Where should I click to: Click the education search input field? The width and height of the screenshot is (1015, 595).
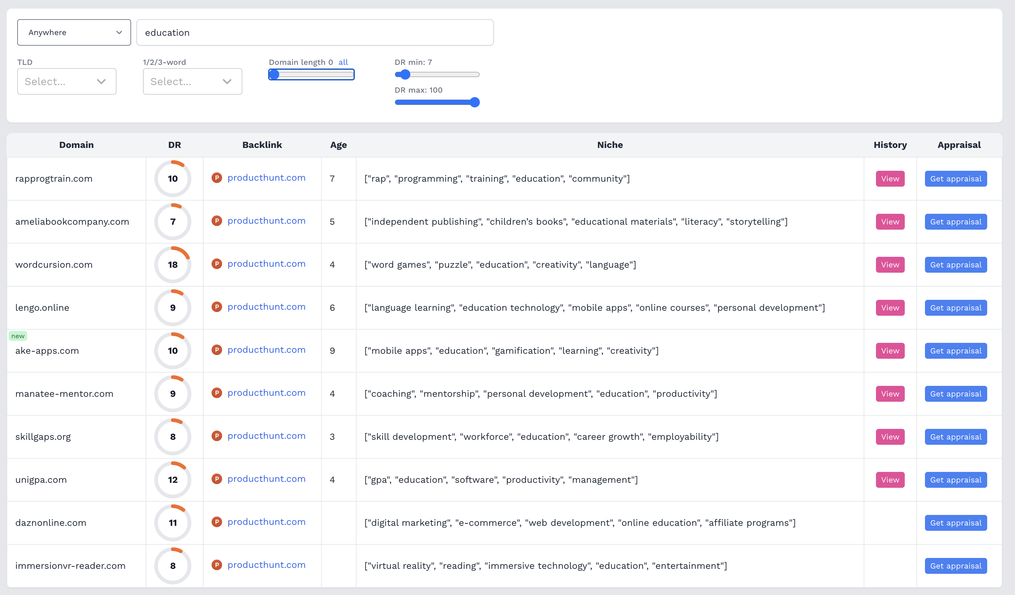coord(315,33)
